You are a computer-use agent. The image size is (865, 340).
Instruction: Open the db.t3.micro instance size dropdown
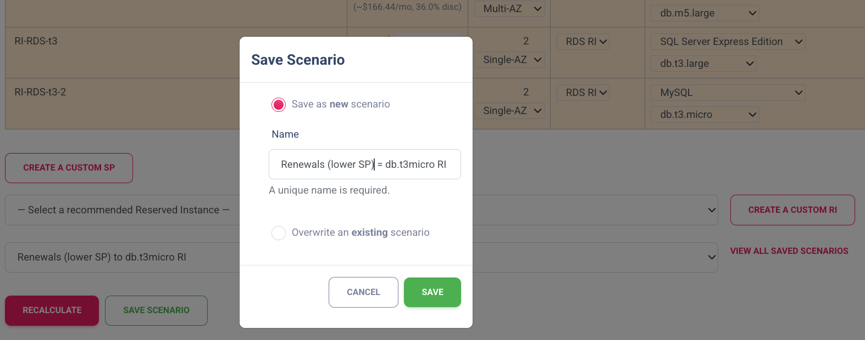click(705, 114)
